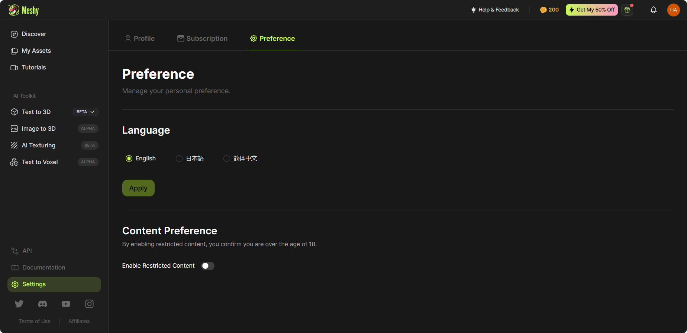Click the Discover compass icon
The width and height of the screenshot is (687, 333).
(x=14, y=34)
